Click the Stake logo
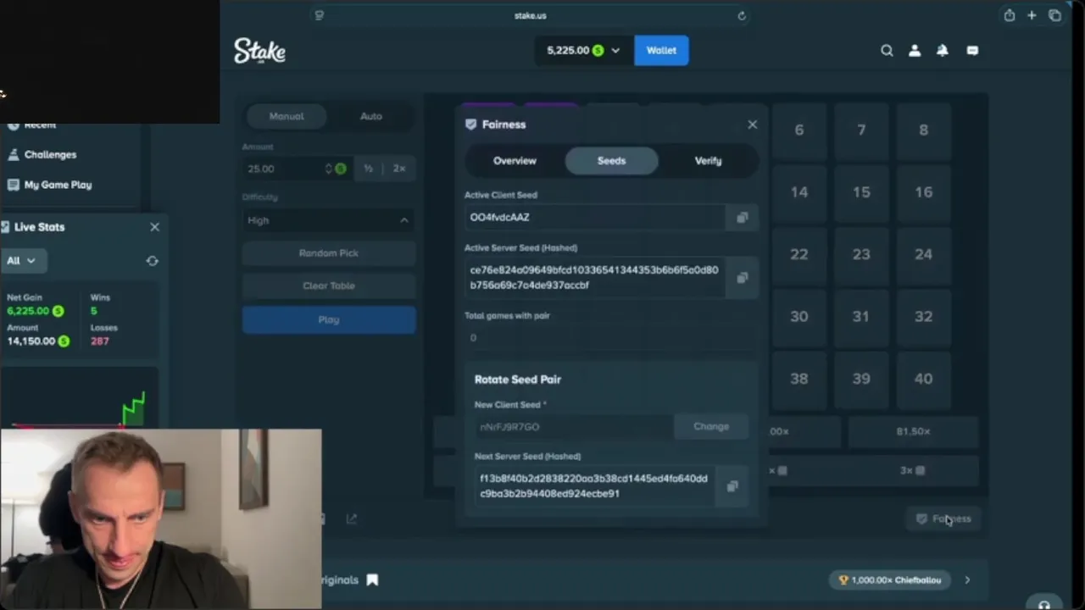The width and height of the screenshot is (1085, 610). [x=259, y=50]
